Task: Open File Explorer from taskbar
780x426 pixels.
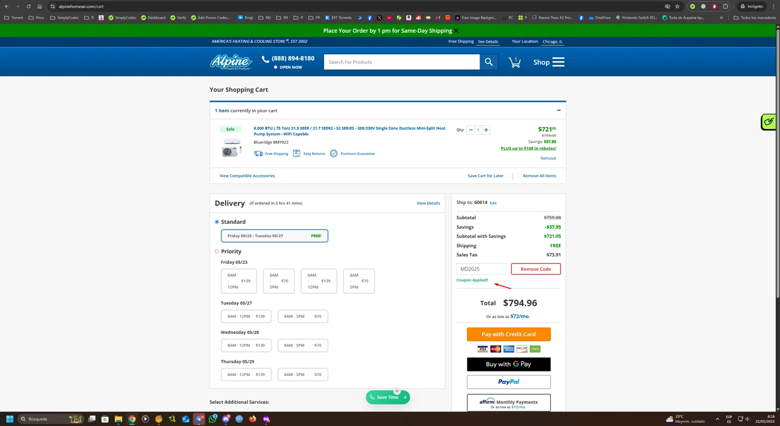Action: coord(119,419)
